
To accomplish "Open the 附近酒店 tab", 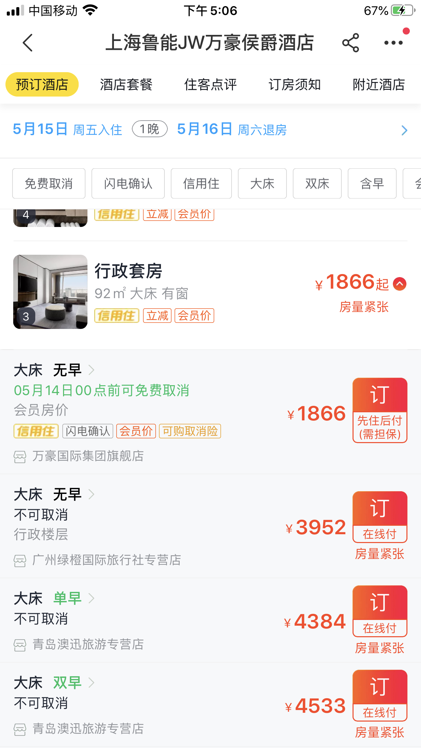I will (x=379, y=84).
